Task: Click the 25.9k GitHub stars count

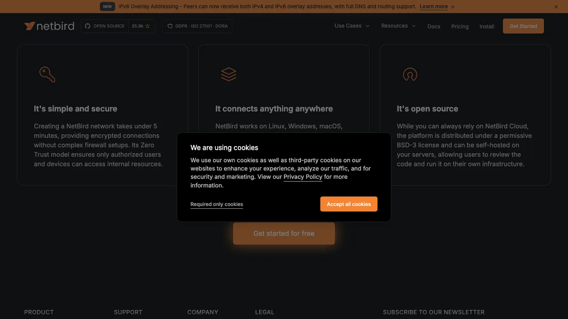Action: (x=141, y=26)
